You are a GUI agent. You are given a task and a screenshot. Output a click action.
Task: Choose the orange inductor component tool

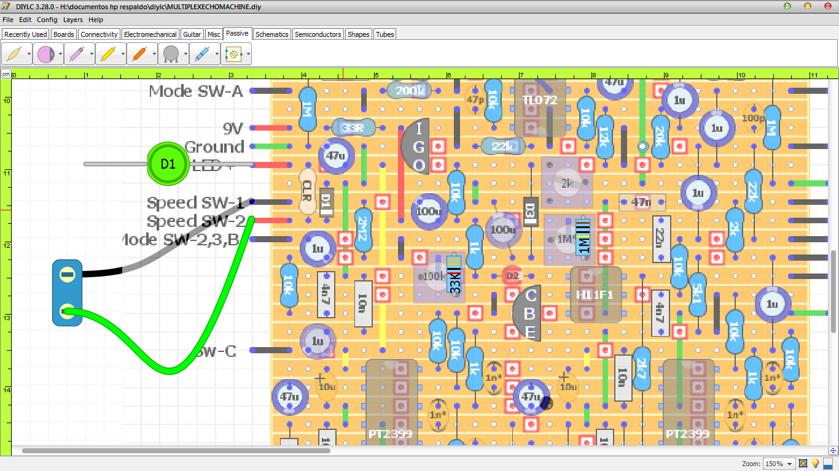click(139, 54)
